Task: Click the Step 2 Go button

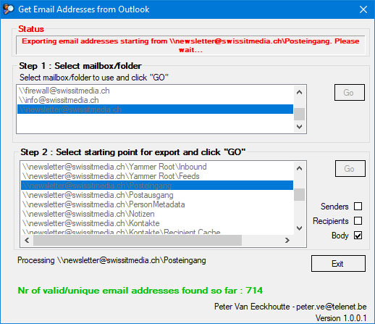Action: [350, 168]
